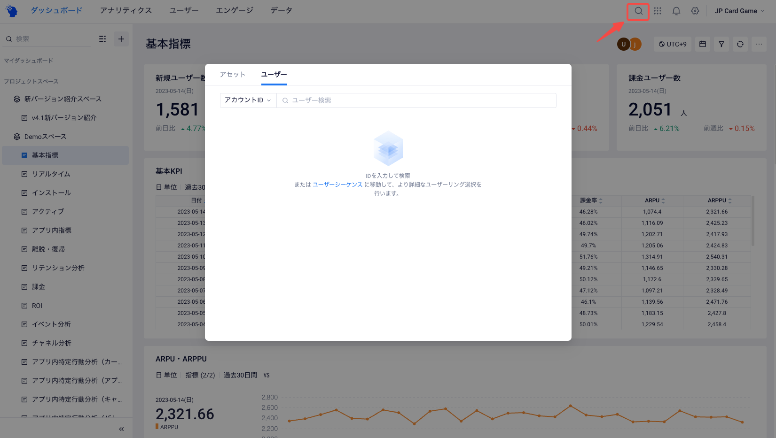Click ARPPU value 2,321.66 table cell
Viewport: 776px width, 438px height.
tap(717, 212)
